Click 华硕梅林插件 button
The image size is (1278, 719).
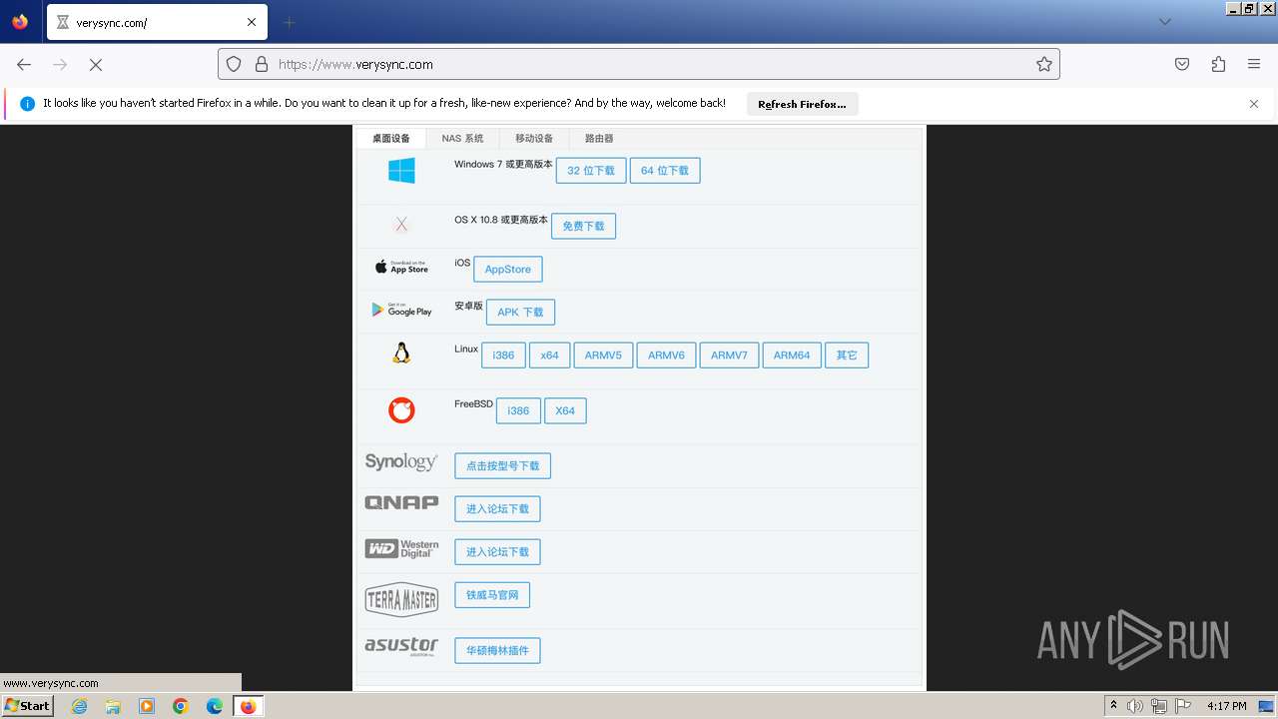coord(497,651)
